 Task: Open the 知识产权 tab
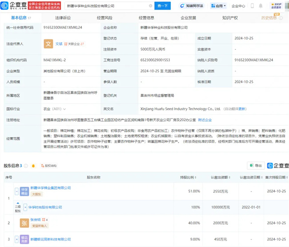[229, 18]
